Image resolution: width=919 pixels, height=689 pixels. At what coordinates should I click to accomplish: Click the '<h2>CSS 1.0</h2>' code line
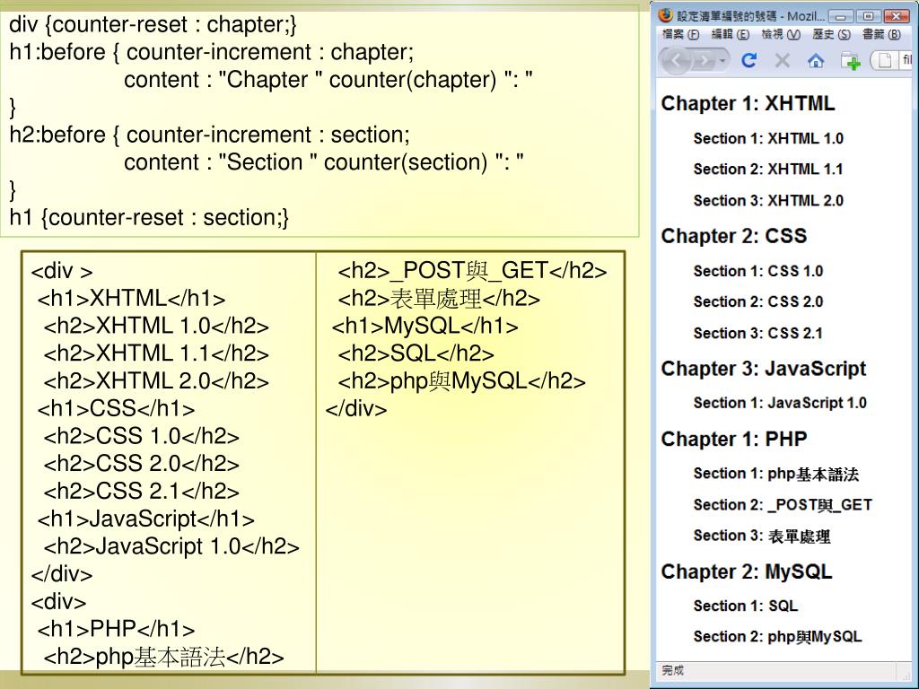[141, 437]
